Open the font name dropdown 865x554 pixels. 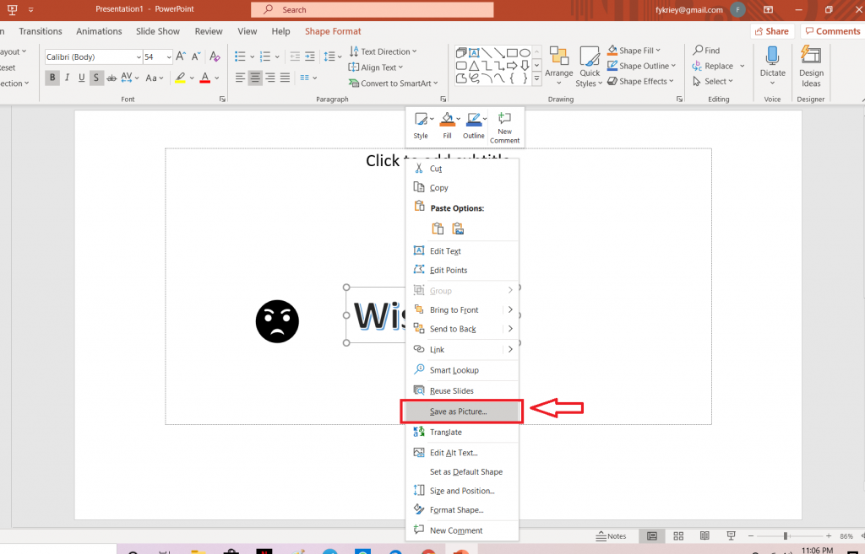tap(138, 57)
